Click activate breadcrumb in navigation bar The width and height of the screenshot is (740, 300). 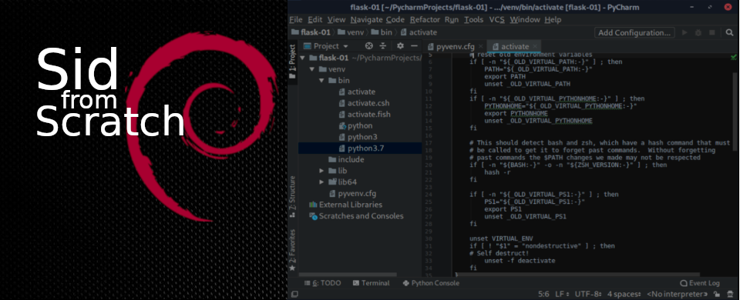click(x=418, y=32)
